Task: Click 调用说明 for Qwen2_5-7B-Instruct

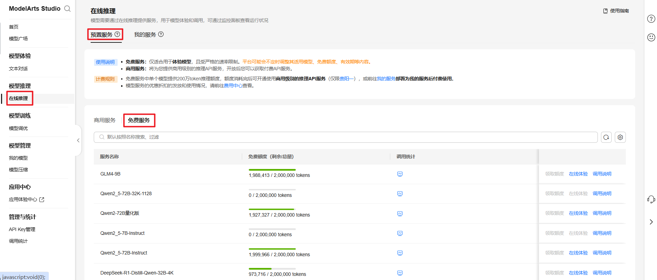Action: (x=602, y=233)
